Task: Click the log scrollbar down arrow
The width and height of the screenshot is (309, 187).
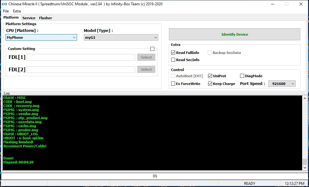Action: pos(305,168)
